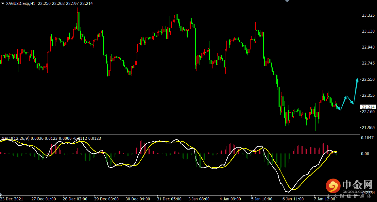Click the 7 Jan 12:00 time label
This screenshot has width=377, height=202.
tap(324, 199)
